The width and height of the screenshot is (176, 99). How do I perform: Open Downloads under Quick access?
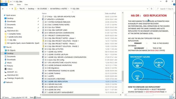click(11, 21)
